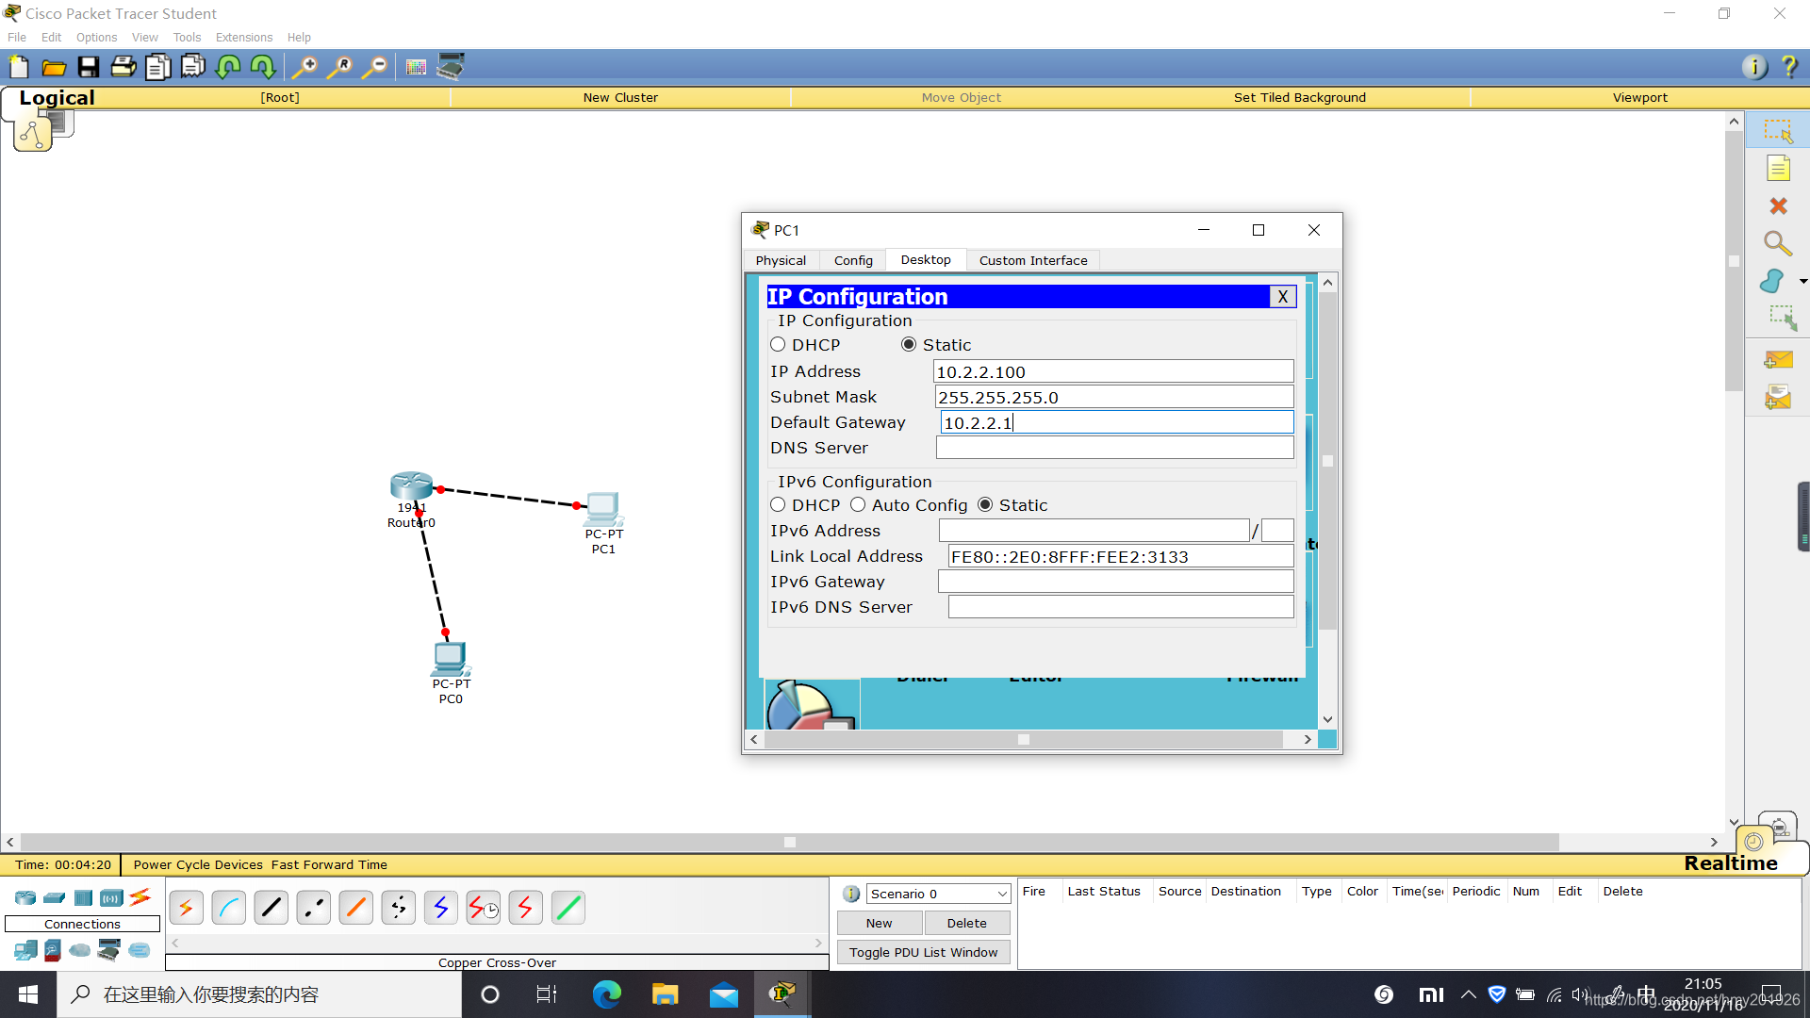Click the Print toolbar icon
Screen dimensions: 1810x1018
(123, 67)
